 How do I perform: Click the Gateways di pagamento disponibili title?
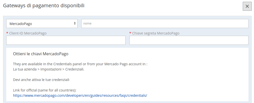point(44,6)
